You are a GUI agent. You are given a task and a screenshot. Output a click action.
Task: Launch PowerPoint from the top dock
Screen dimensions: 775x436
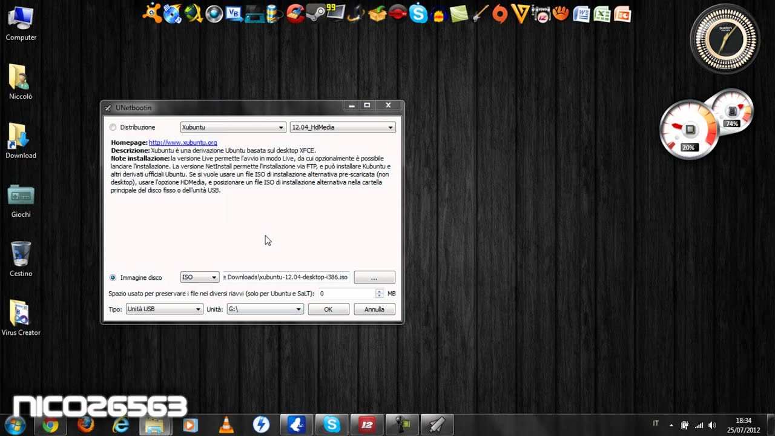coord(622,13)
